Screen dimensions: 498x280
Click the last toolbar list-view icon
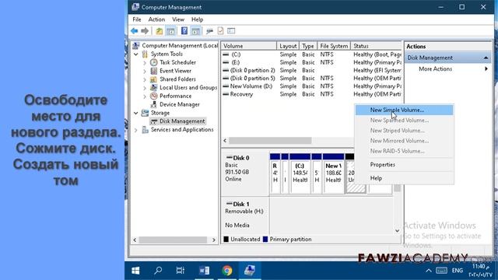pos(231,31)
